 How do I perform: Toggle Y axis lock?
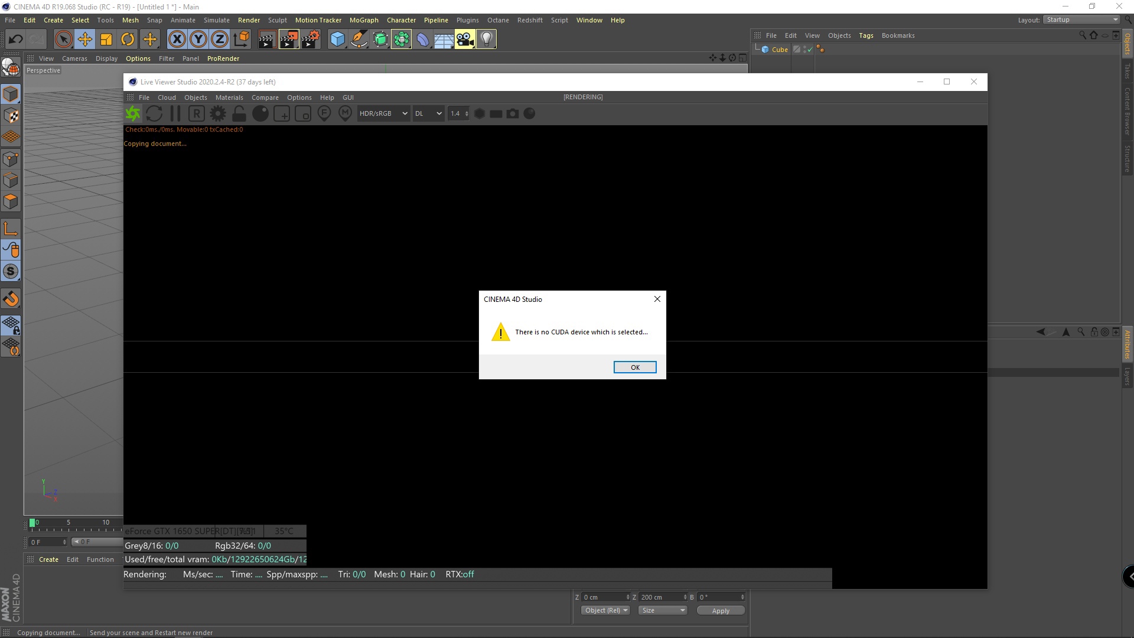click(198, 40)
